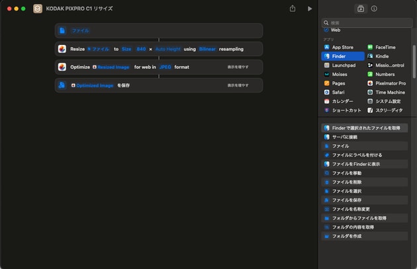Screen dimensions: 417x269
Task: Expand save action with 表示を増やす
Action: (238, 85)
